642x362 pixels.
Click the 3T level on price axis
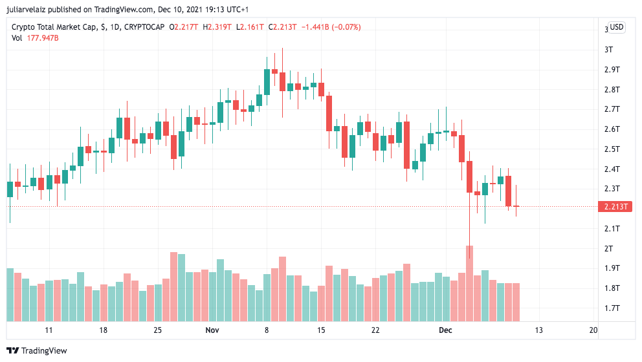[608, 50]
